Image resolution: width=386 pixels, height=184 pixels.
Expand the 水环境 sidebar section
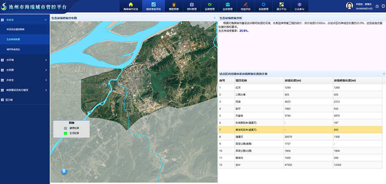[x=46, y=60]
